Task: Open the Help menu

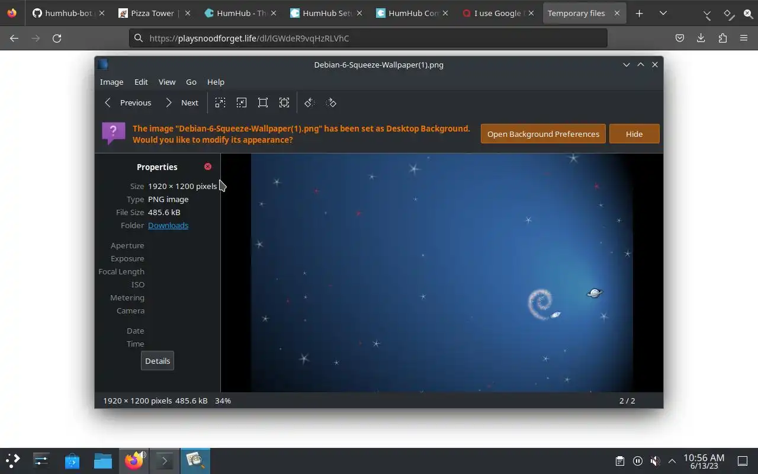Action: click(x=216, y=82)
